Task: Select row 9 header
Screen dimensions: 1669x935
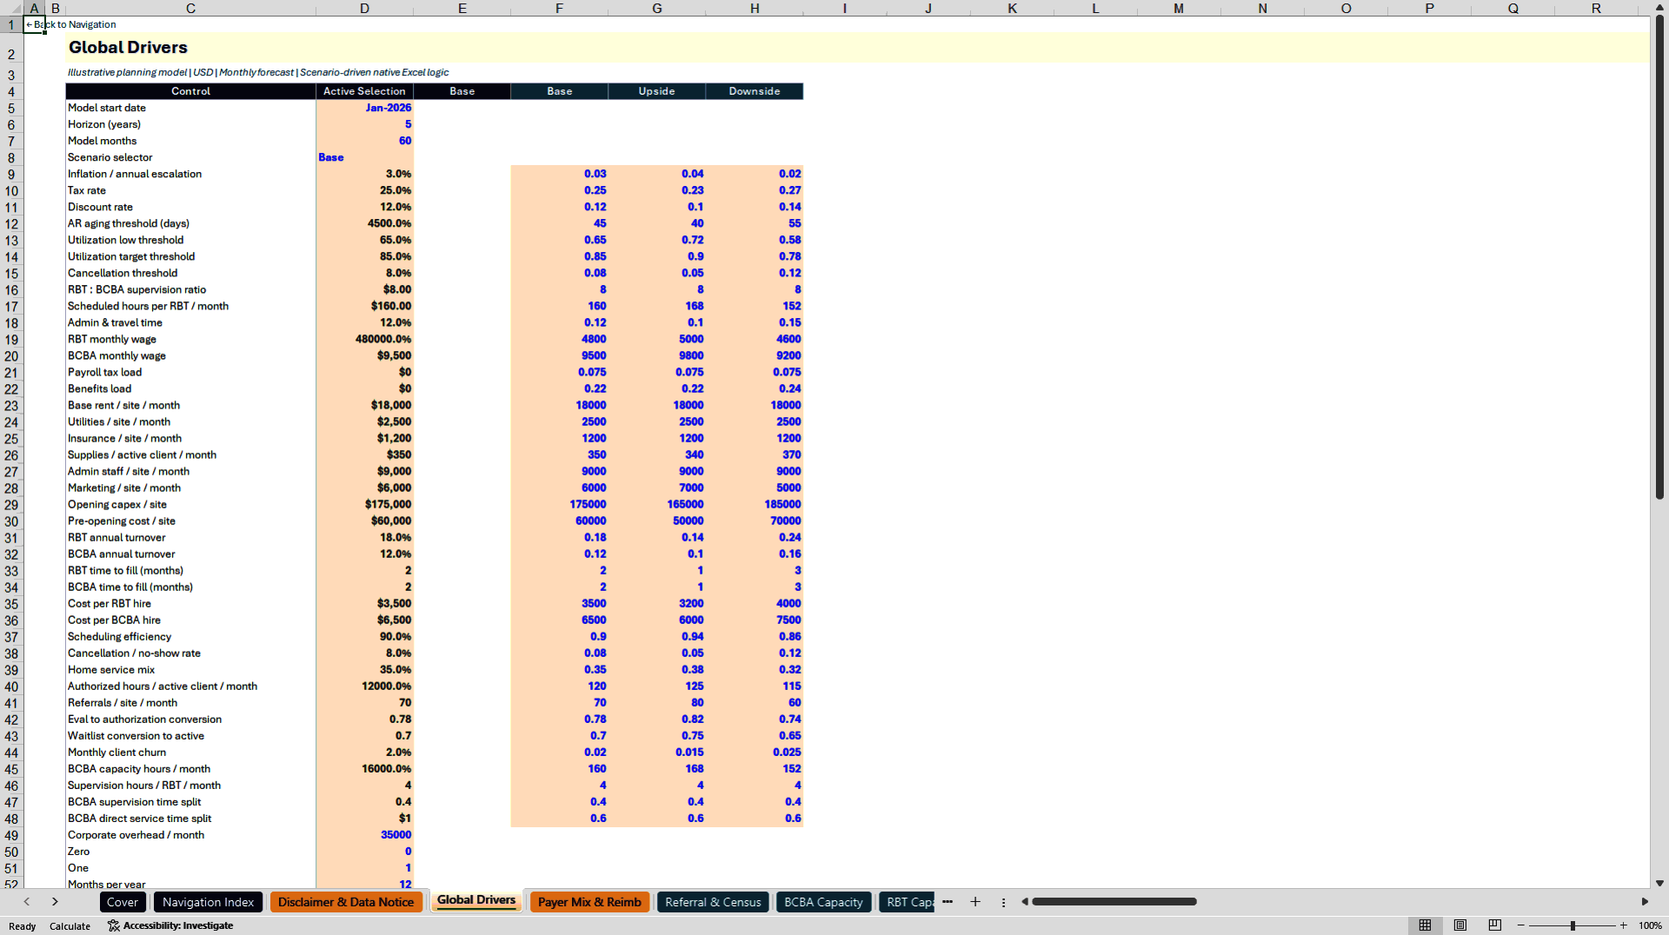Action: (x=11, y=174)
